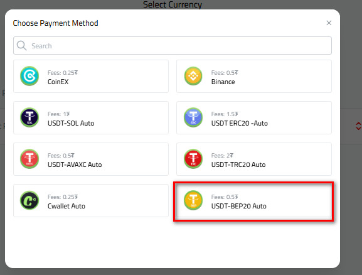The image size is (362, 275).
Task: Click the ERC20 fee text "Fees: 1.5"
Action: [x=225, y=114]
